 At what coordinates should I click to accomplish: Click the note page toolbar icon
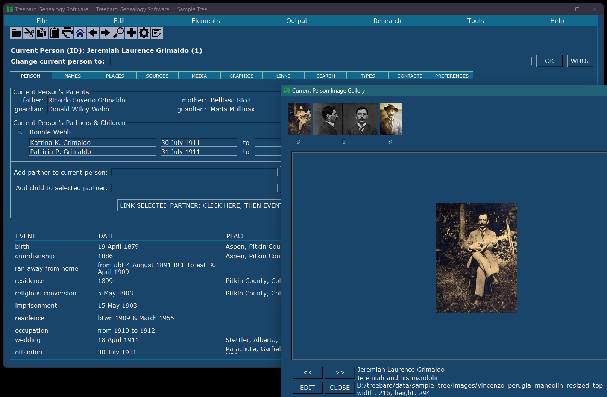pos(157,33)
